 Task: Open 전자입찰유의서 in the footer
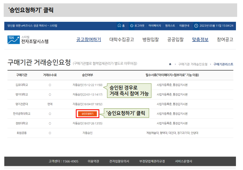click(x=119, y=161)
